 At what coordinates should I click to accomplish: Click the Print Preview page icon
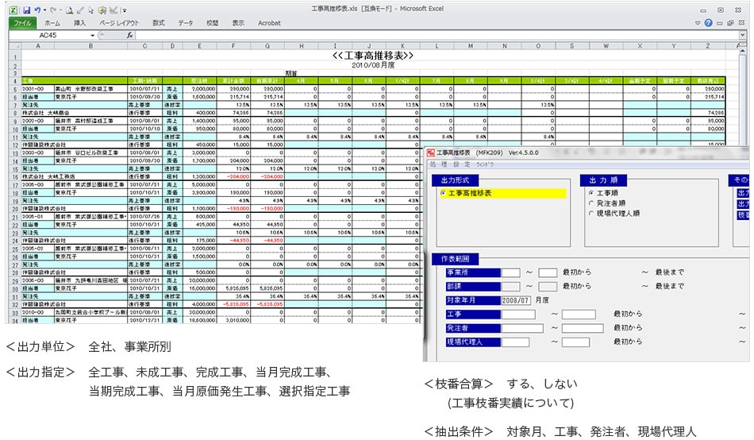[x=70, y=10]
